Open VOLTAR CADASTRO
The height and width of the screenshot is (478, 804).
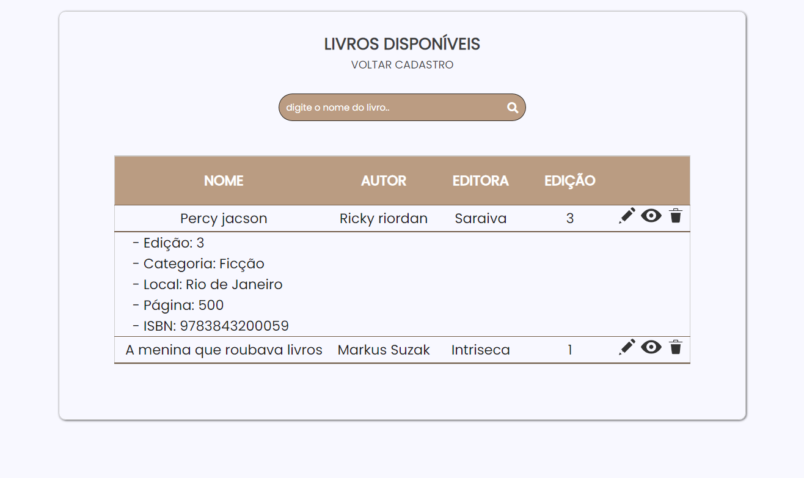[x=402, y=64]
